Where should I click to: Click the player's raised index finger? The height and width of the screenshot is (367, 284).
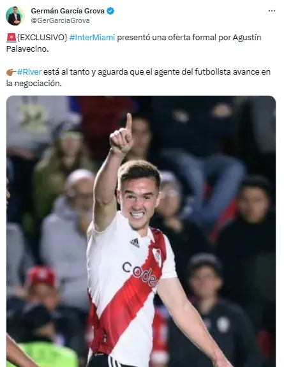tap(129, 121)
